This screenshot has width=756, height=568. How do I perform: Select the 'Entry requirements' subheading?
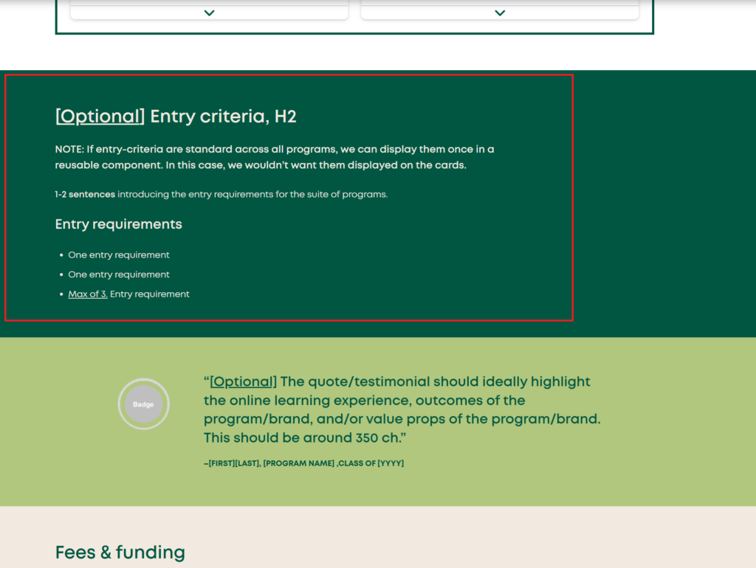[x=118, y=224]
